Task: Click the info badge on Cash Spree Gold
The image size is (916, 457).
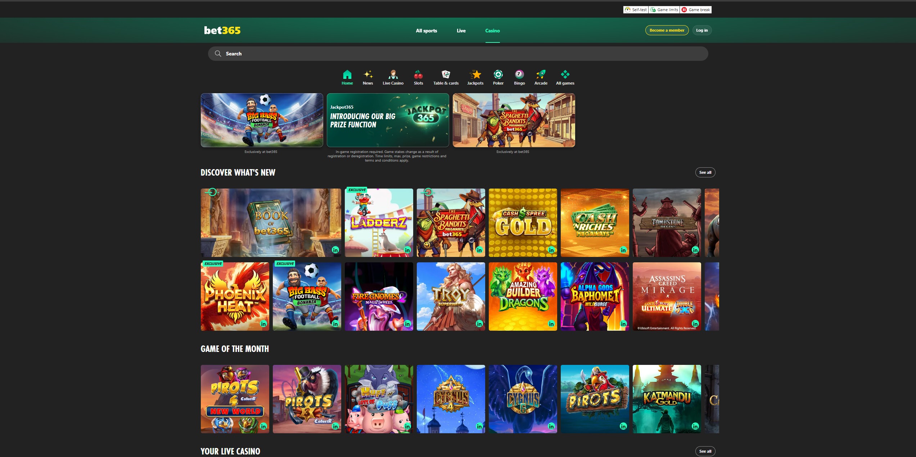Action: pyautogui.click(x=551, y=250)
